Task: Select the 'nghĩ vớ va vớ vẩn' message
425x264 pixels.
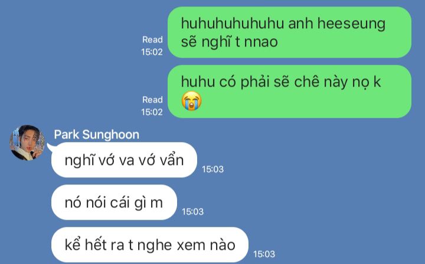Action: click(x=124, y=160)
